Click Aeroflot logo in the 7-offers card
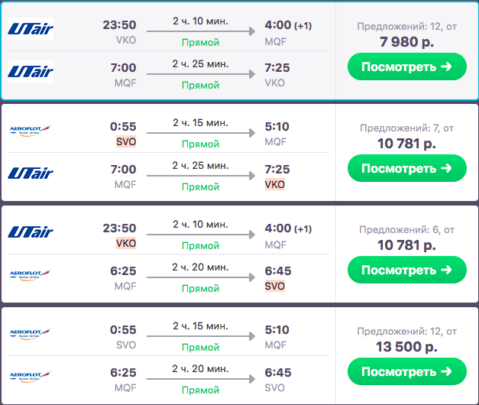This screenshot has width=479, height=405. pos(31,131)
